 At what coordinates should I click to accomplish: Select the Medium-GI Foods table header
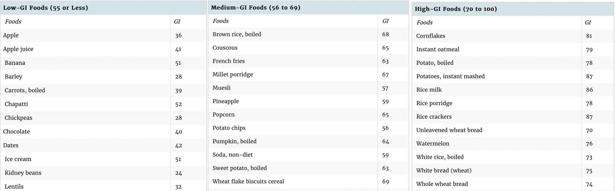(x=308, y=7)
